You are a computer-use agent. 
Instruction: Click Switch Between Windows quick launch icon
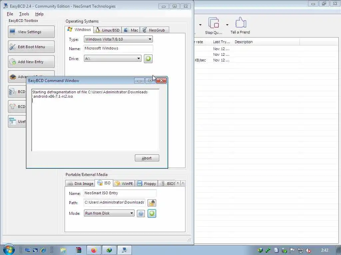[x=35, y=250]
